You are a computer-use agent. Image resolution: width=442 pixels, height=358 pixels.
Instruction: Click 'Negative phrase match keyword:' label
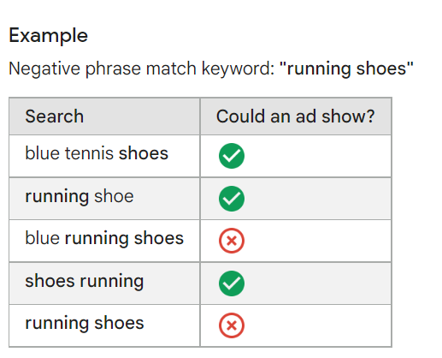click(x=141, y=69)
